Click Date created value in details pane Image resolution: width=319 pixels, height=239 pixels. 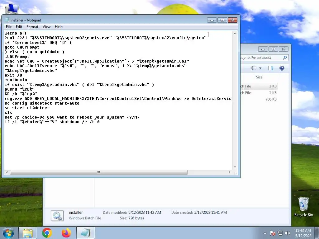coord(210,212)
